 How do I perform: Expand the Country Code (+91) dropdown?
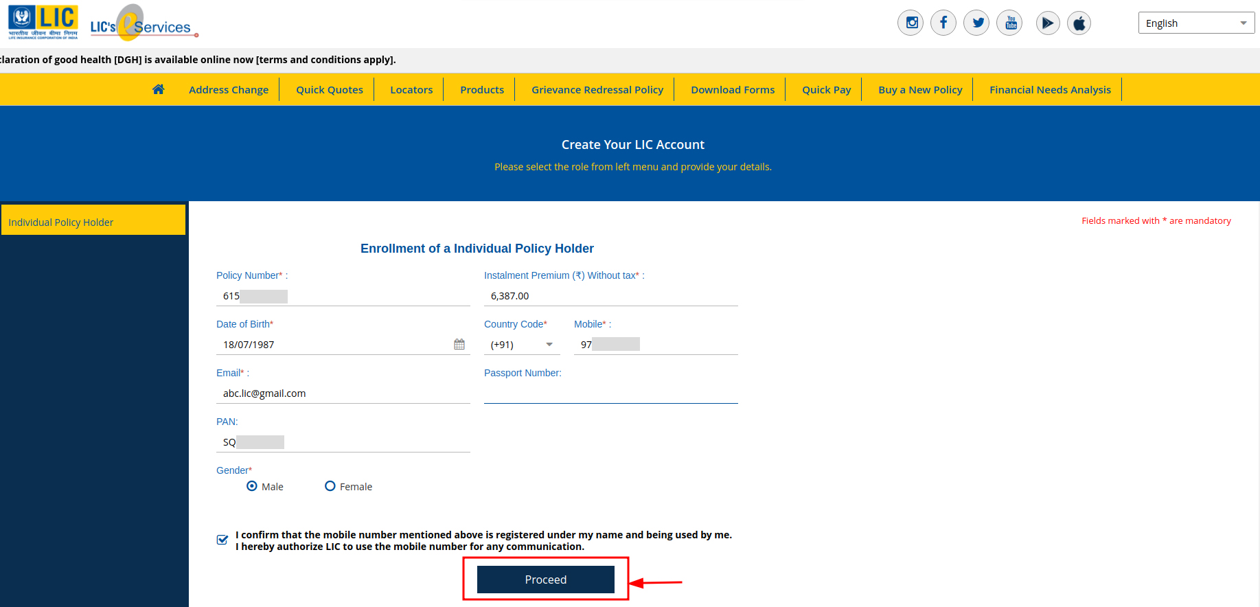(522, 345)
